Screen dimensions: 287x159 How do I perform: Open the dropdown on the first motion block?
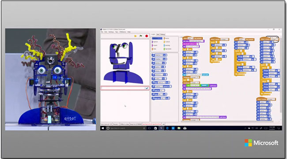pos(162,55)
